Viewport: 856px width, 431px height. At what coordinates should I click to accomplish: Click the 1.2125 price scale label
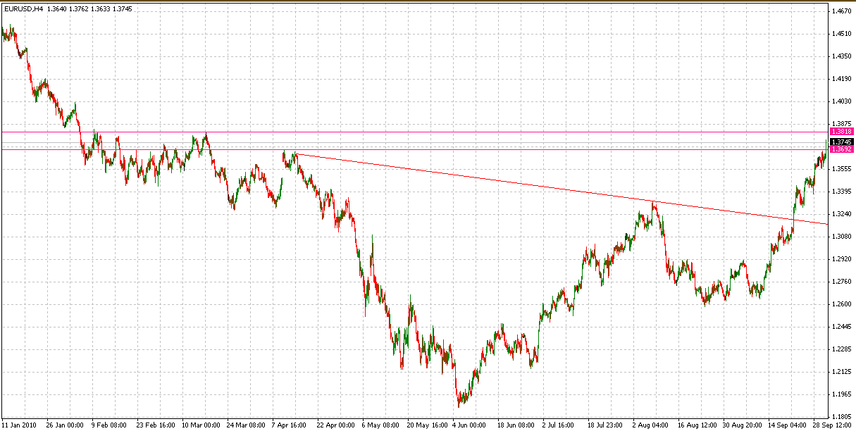tap(841, 372)
